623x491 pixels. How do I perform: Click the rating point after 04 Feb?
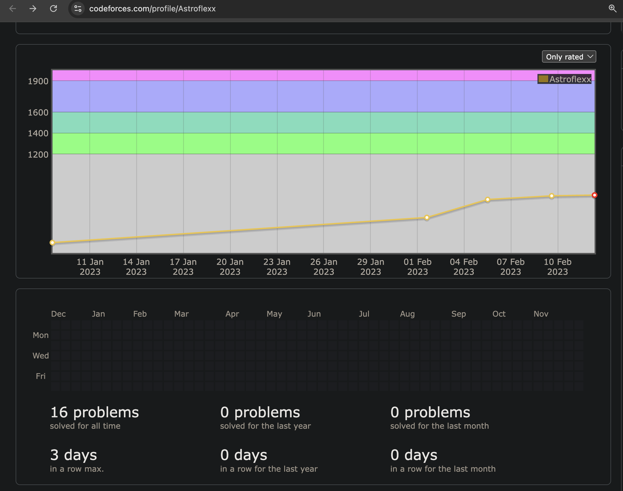(487, 199)
